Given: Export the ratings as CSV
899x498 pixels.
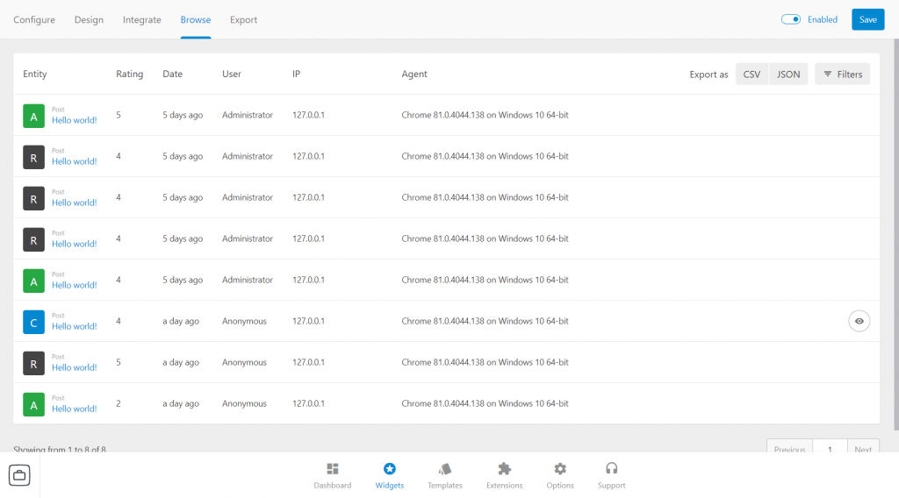Looking at the screenshot, I should click(x=752, y=74).
